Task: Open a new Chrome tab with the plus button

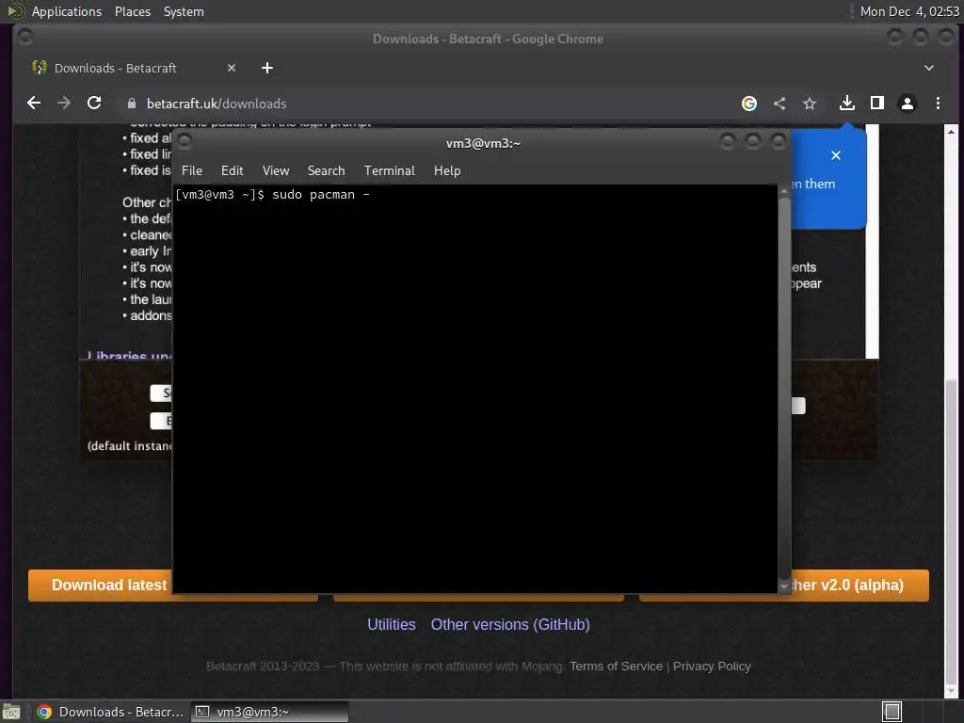Action: (x=266, y=68)
